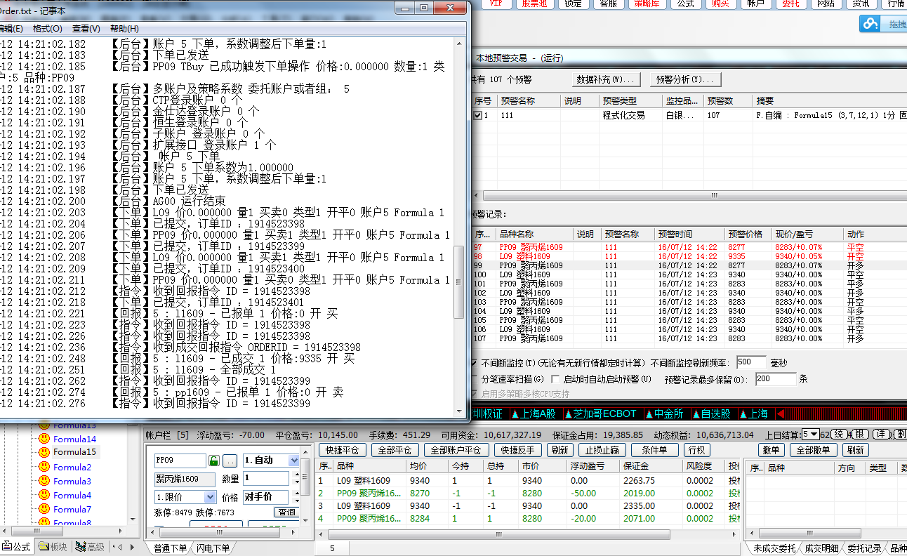Click the Formula2 smiley icon
This screenshot has width=907, height=556.
click(44, 467)
